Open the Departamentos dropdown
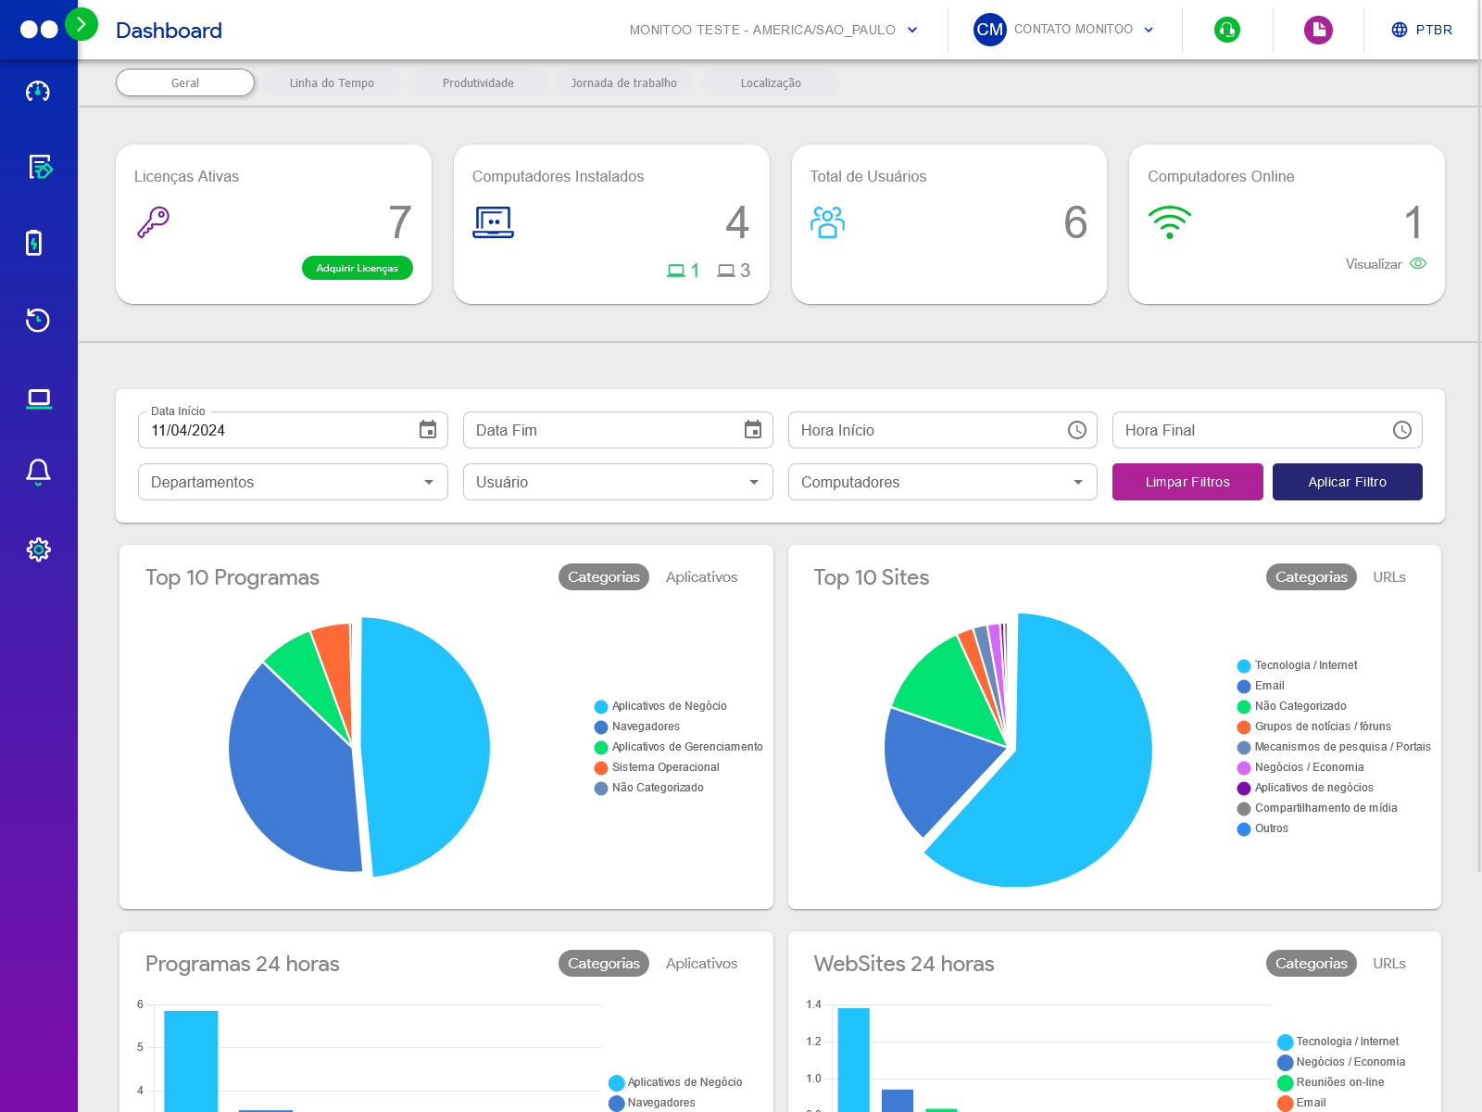This screenshot has height=1112, width=1482. (x=293, y=482)
